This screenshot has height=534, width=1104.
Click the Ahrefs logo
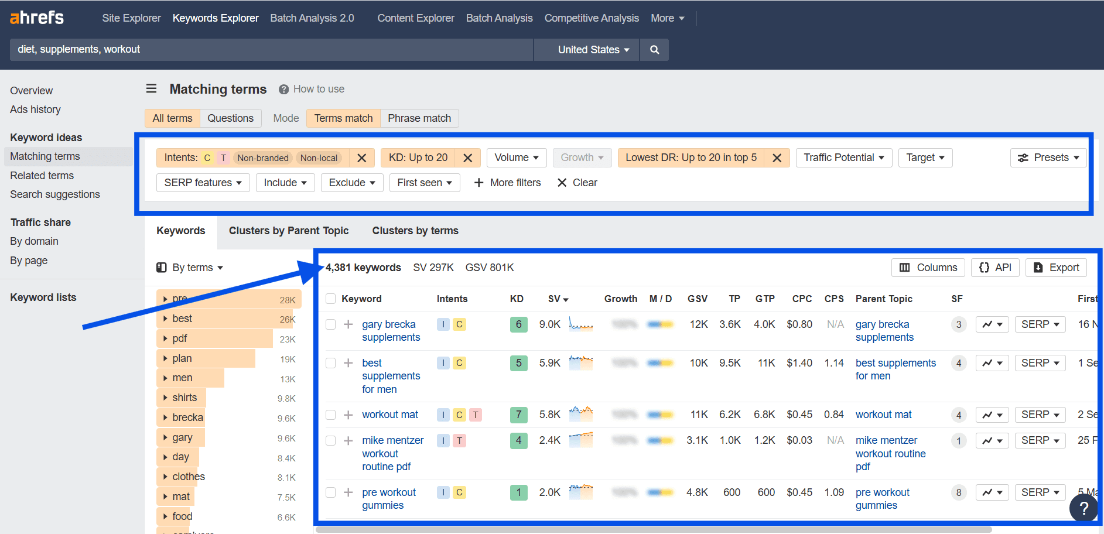click(x=37, y=18)
